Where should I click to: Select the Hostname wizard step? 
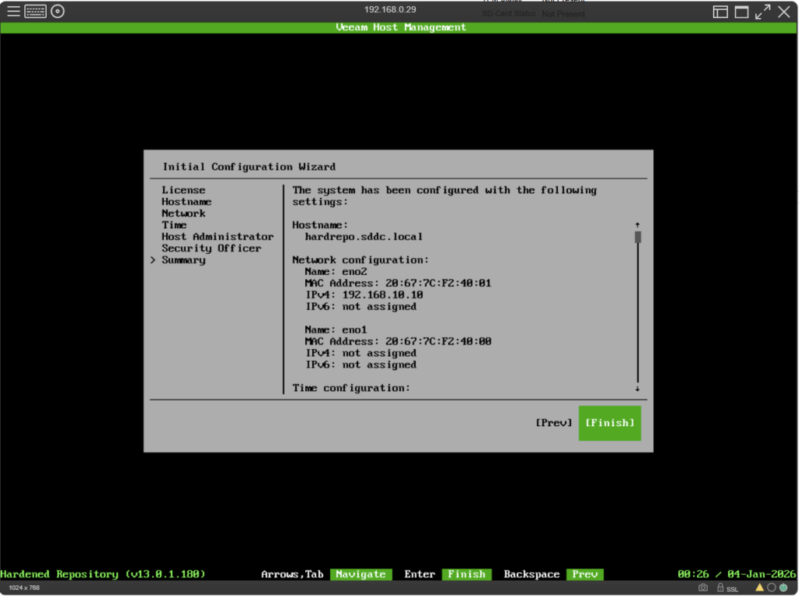tap(186, 202)
